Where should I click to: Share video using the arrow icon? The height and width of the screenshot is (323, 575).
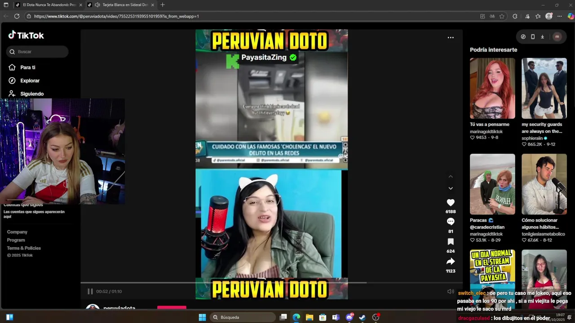(451, 261)
